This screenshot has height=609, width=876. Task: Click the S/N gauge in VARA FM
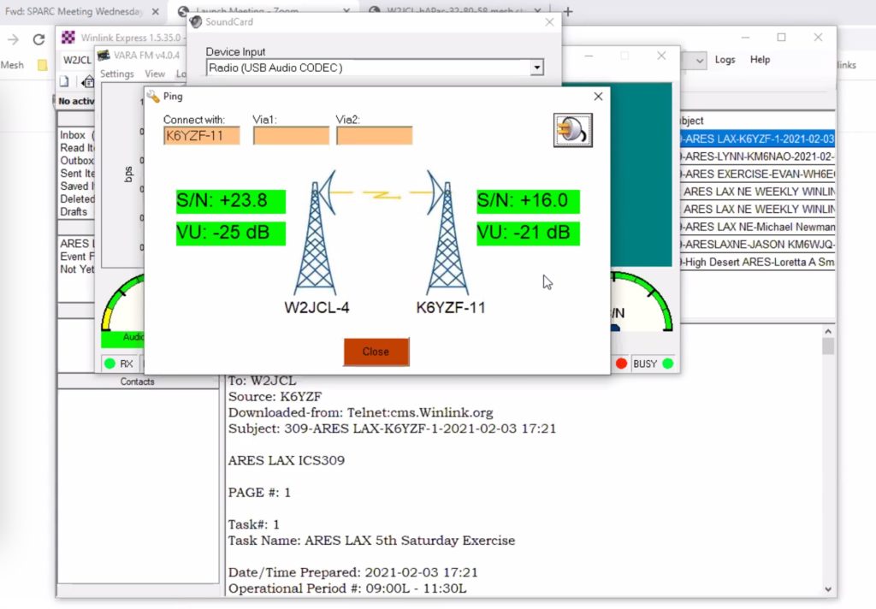pyautogui.click(x=641, y=302)
